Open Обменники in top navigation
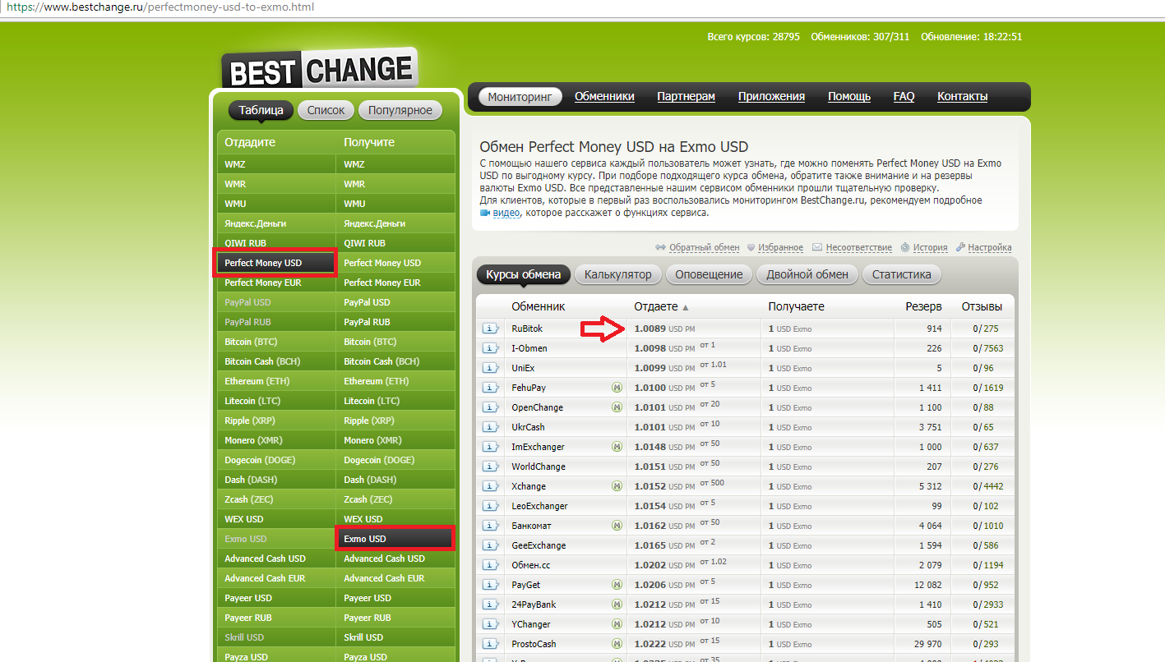 [604, 96]
